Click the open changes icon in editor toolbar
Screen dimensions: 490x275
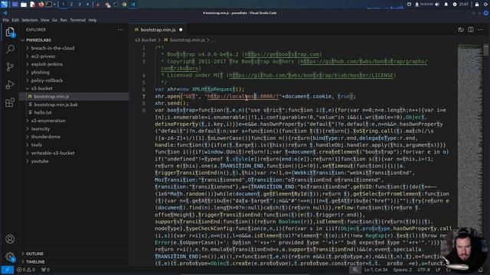pos(461,30)
